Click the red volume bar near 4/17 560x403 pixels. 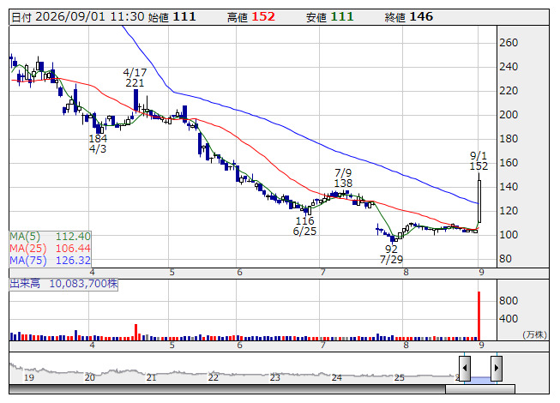(135, 332)
